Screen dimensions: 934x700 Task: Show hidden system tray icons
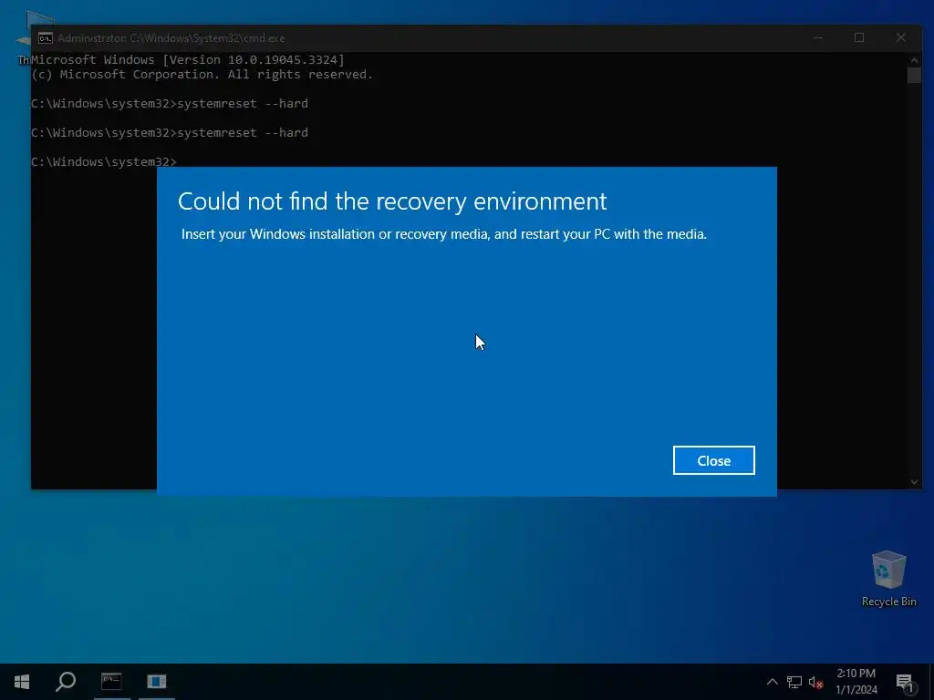coord(772,682)
